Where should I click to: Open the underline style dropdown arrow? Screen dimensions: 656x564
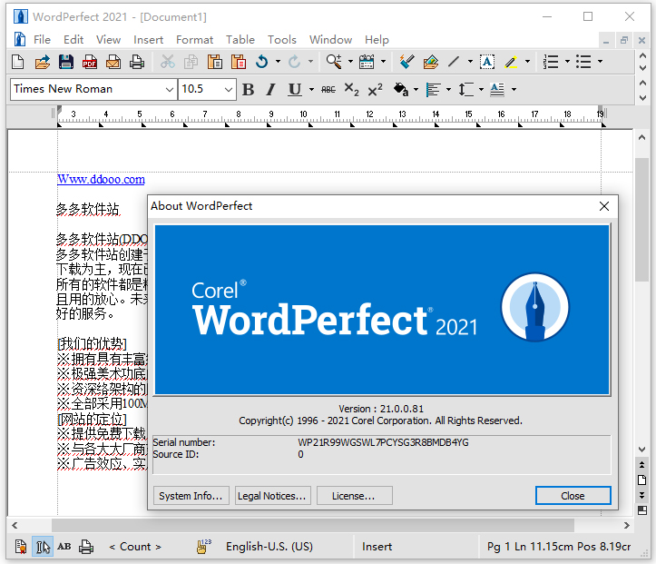tap(311, 89)
